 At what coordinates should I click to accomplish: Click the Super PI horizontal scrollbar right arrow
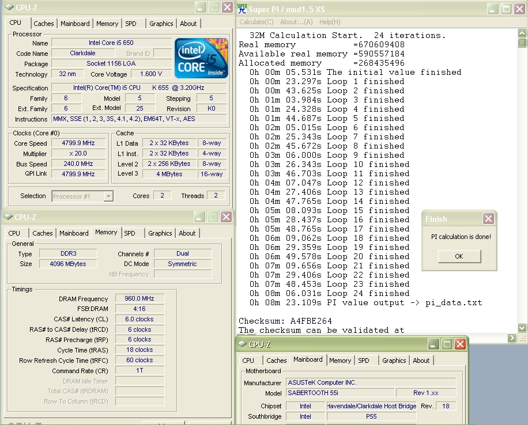click(512, 338)
